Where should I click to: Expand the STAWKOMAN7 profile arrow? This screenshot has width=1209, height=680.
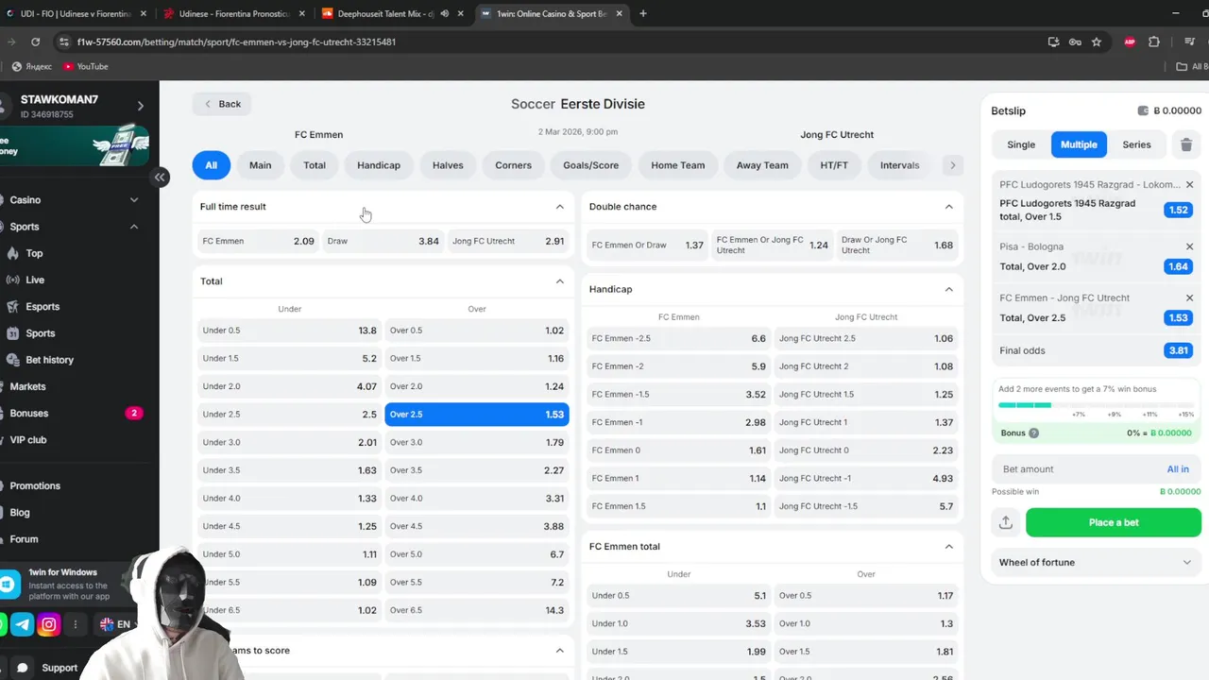(x=140, y=106)
